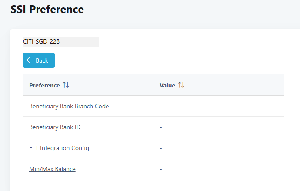Go back using the Back button
The width and height of the screenshot is (300, 191).
39,60
